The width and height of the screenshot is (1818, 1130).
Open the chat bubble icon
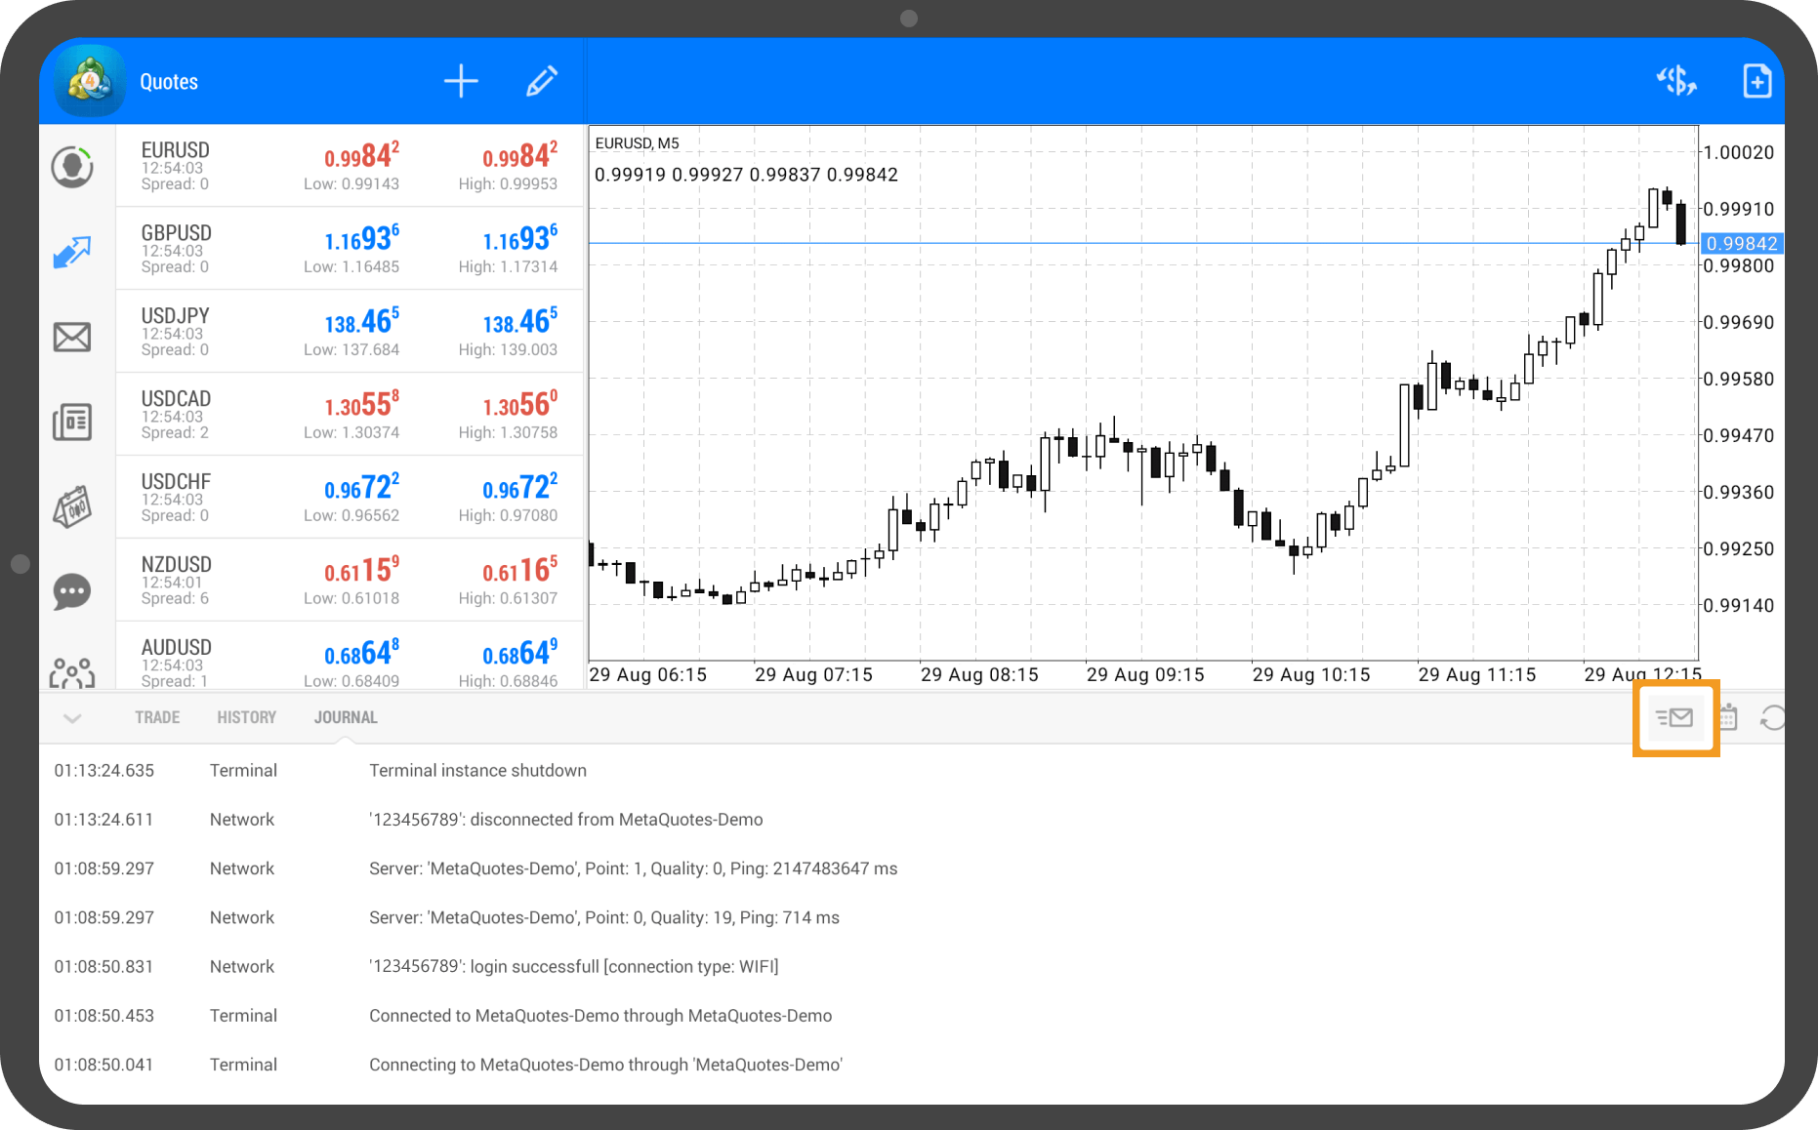(x=72, y=591)
